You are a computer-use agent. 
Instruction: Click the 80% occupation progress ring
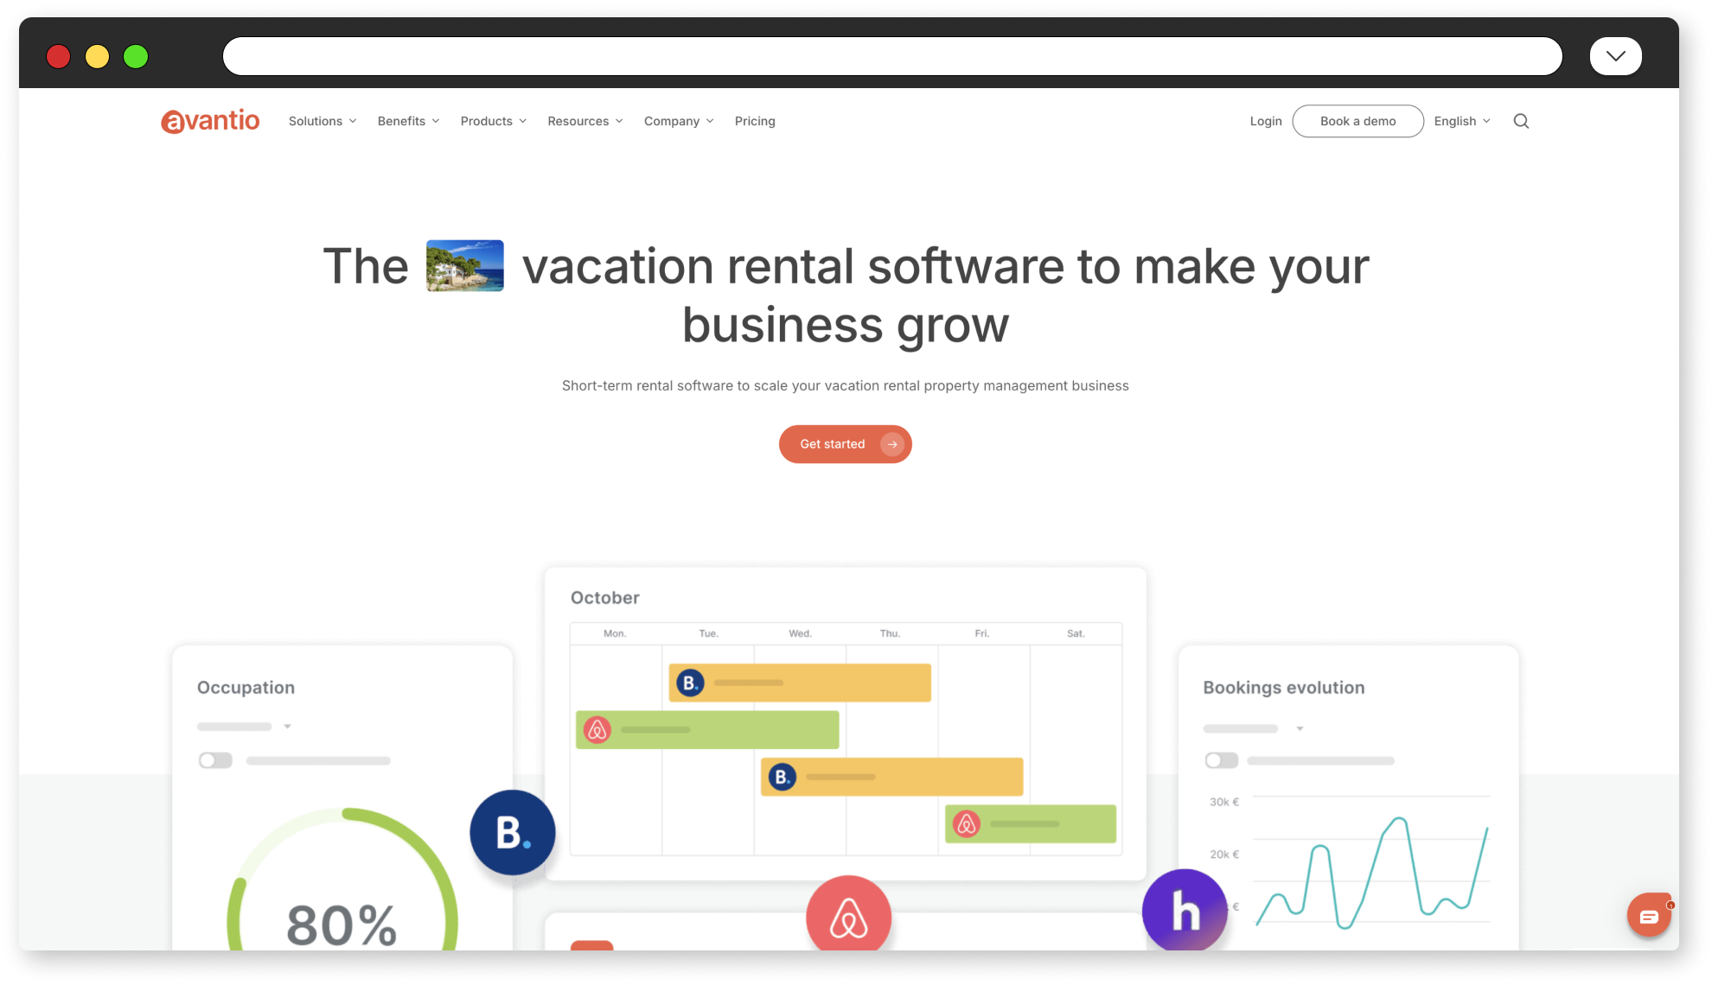(x=342, y=880)
